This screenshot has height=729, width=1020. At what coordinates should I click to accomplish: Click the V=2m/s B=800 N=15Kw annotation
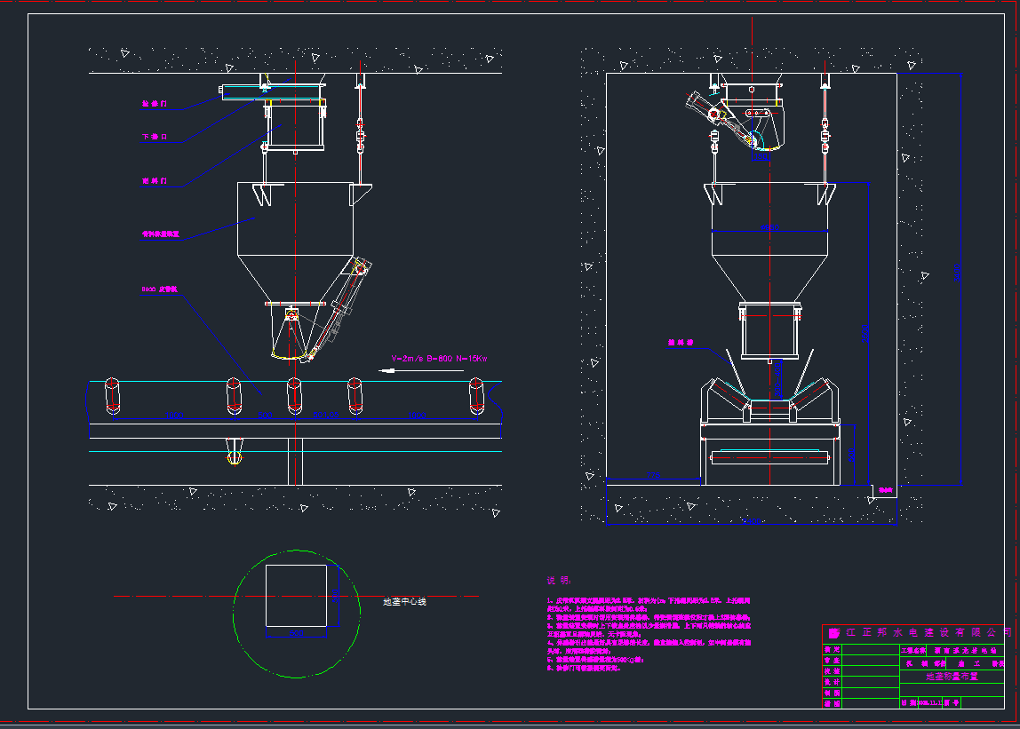tap(438, 359)
